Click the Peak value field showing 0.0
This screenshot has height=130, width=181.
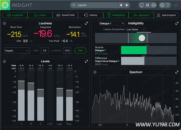tap(45, 51)
